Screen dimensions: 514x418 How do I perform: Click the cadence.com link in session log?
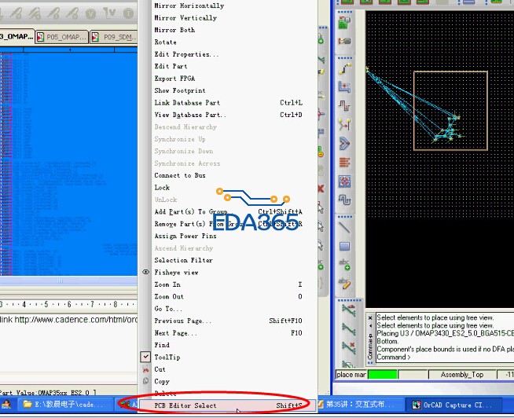click(75, 319)
